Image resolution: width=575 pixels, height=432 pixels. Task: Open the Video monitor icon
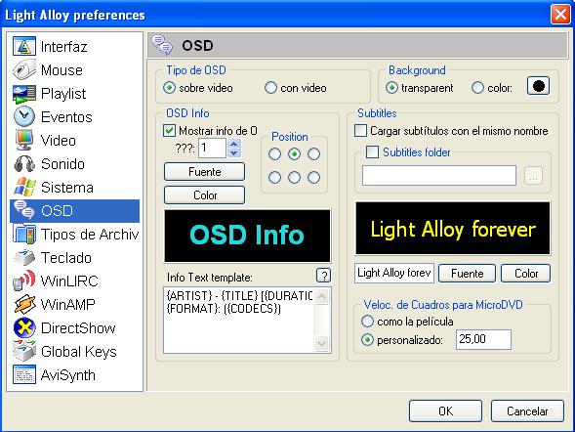pos(24,140)
